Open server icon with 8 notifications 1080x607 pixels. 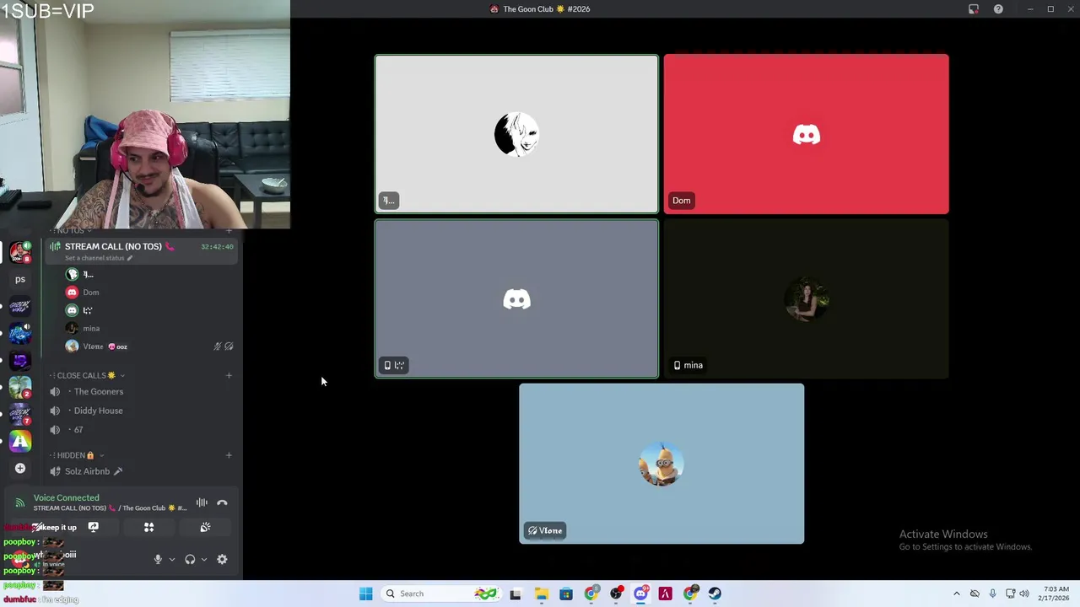pos(20,251)
